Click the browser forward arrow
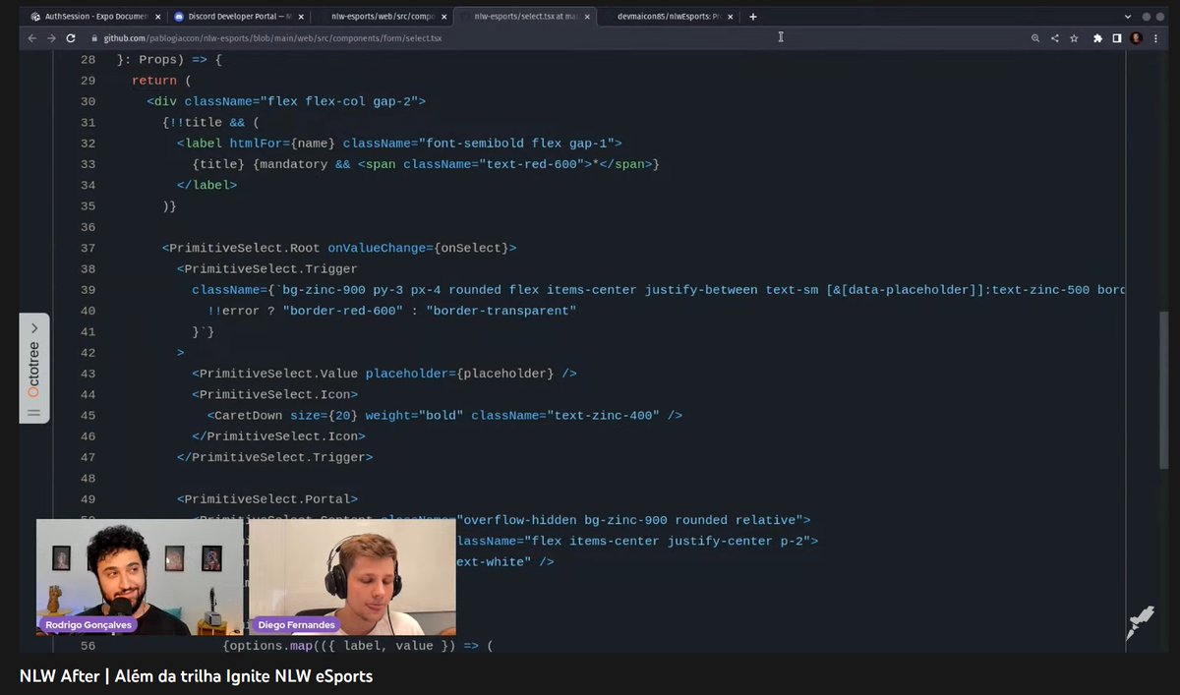The image size is (1180, 695). 51,38
